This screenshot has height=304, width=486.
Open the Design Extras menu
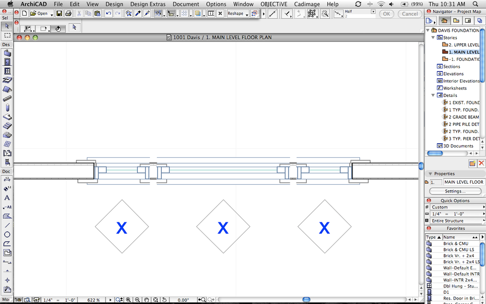148,4
